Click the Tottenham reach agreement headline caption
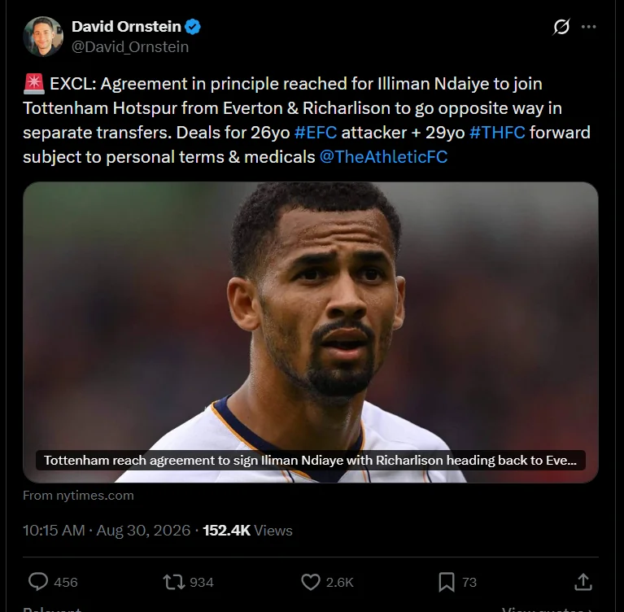 click(311, 461)
